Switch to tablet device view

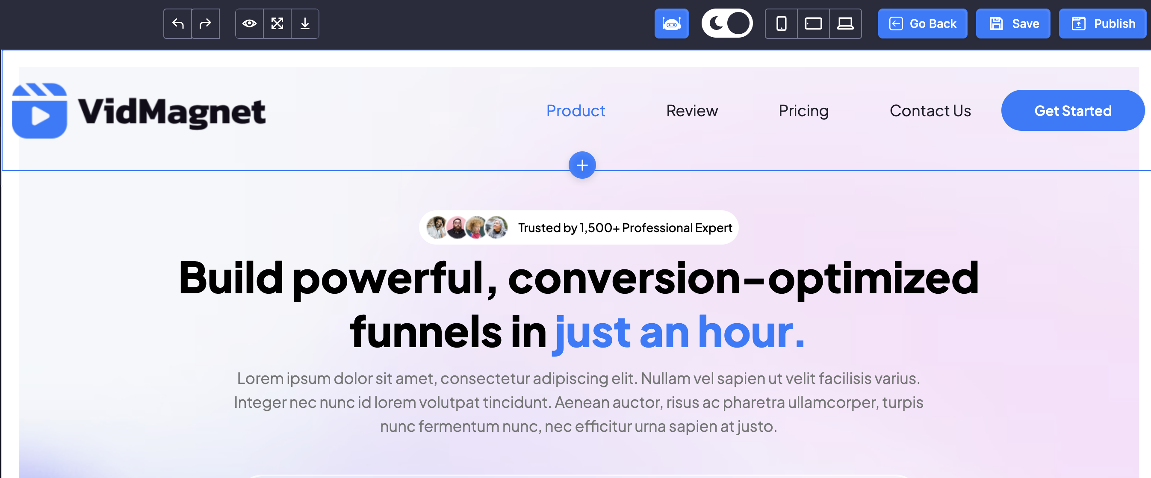point(813,24)
